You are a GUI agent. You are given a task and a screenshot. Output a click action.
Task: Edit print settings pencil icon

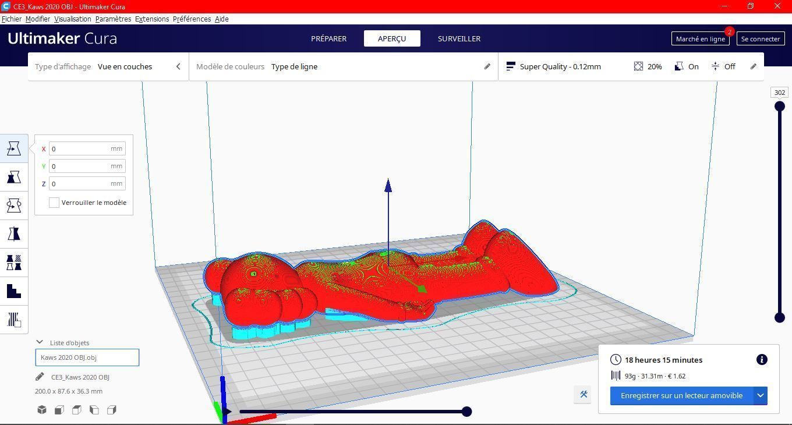click(x=753, y=66)
